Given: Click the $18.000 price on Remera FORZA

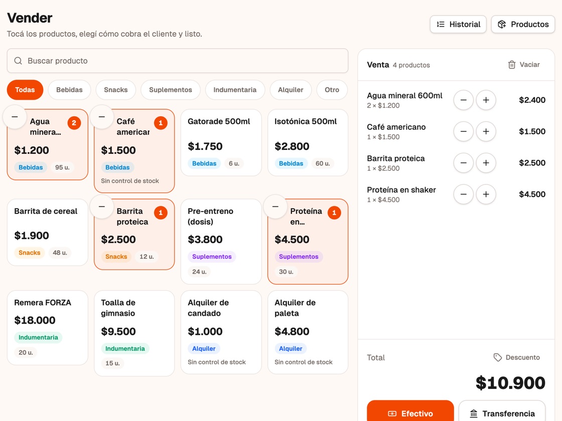Looking at the screenshot, I should (x=35, y=320).
